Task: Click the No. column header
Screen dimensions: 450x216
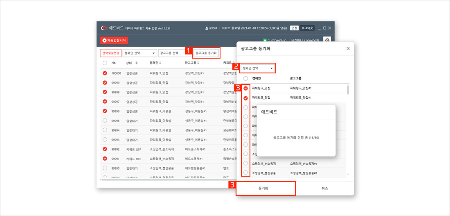Action: [114, 63]
